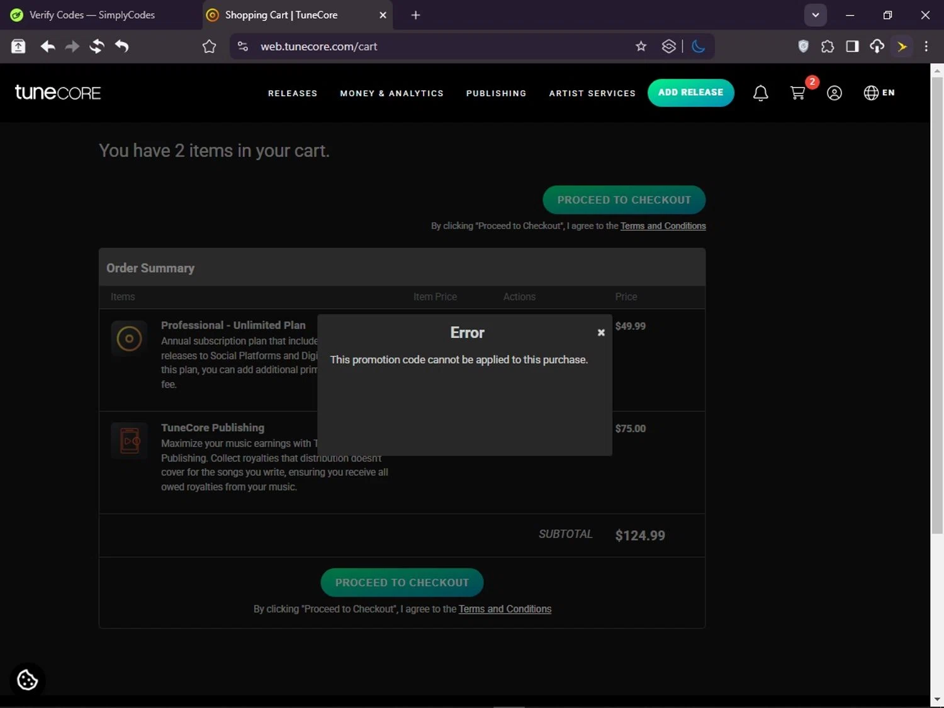Click the Professional Unlimited Plan disc icon
Viewport: 944px width, 708px height.
click(129, 339)
